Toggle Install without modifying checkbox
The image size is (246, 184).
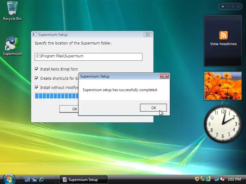click(37, 87)
